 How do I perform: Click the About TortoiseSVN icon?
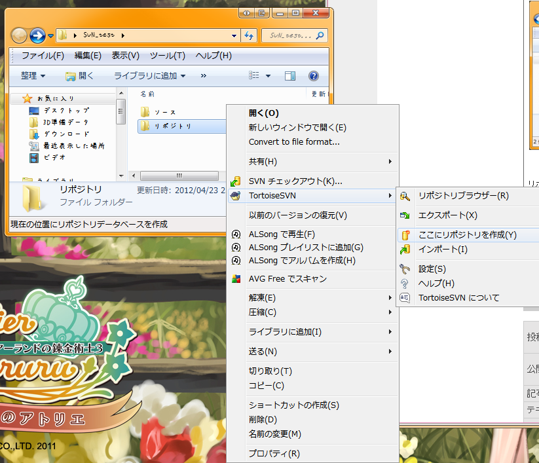(405, 298)
